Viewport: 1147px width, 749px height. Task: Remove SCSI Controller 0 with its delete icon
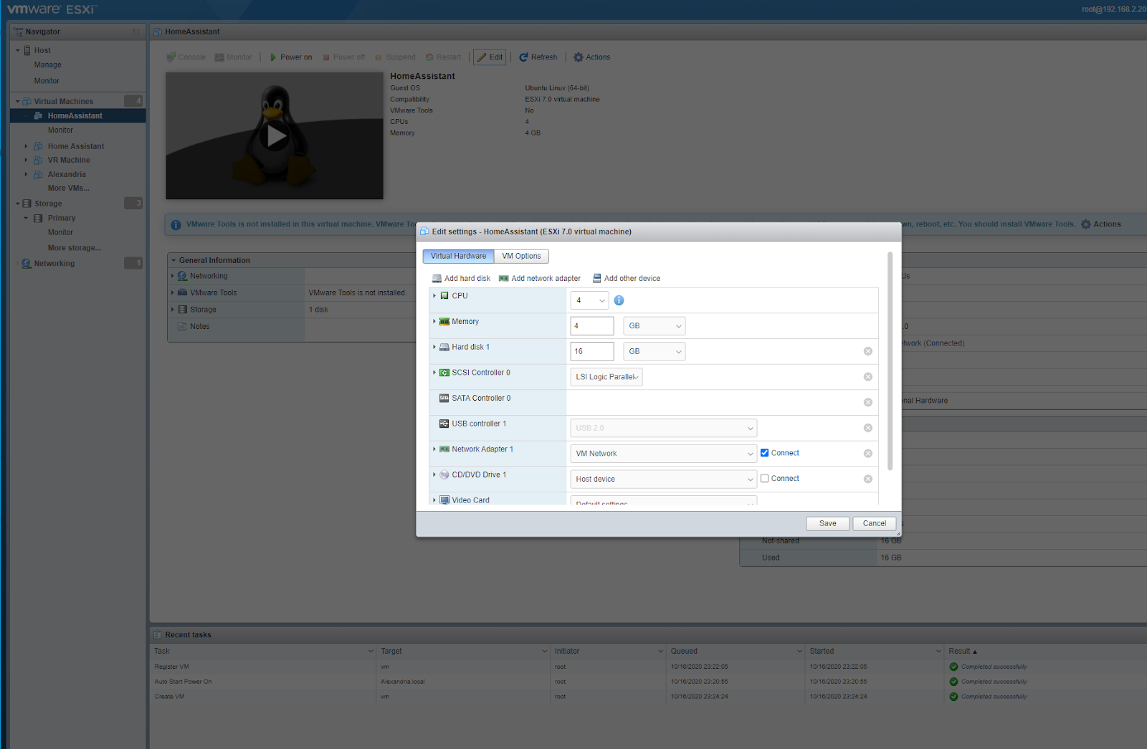coord(867,377)
